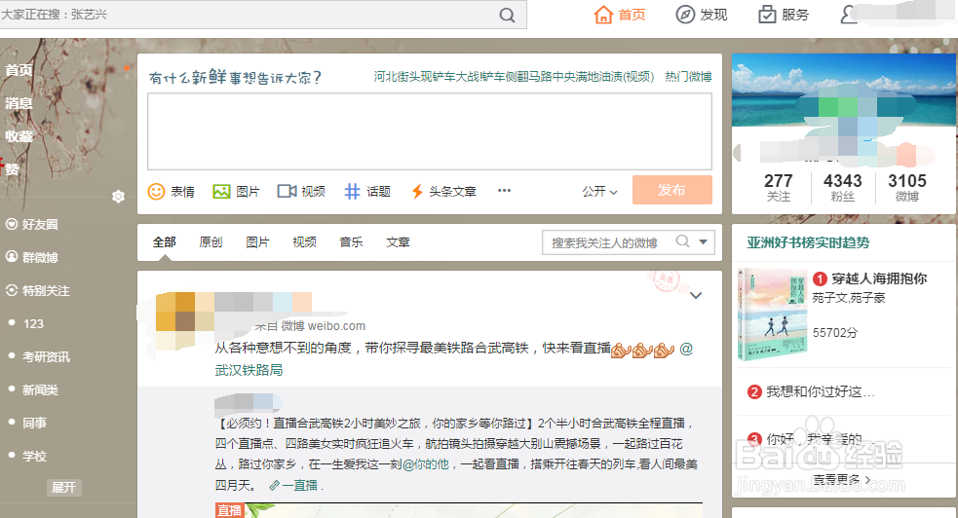Go to 首页 in left sidebar
This screenshot has width=958, height=518.
[19, 70]
